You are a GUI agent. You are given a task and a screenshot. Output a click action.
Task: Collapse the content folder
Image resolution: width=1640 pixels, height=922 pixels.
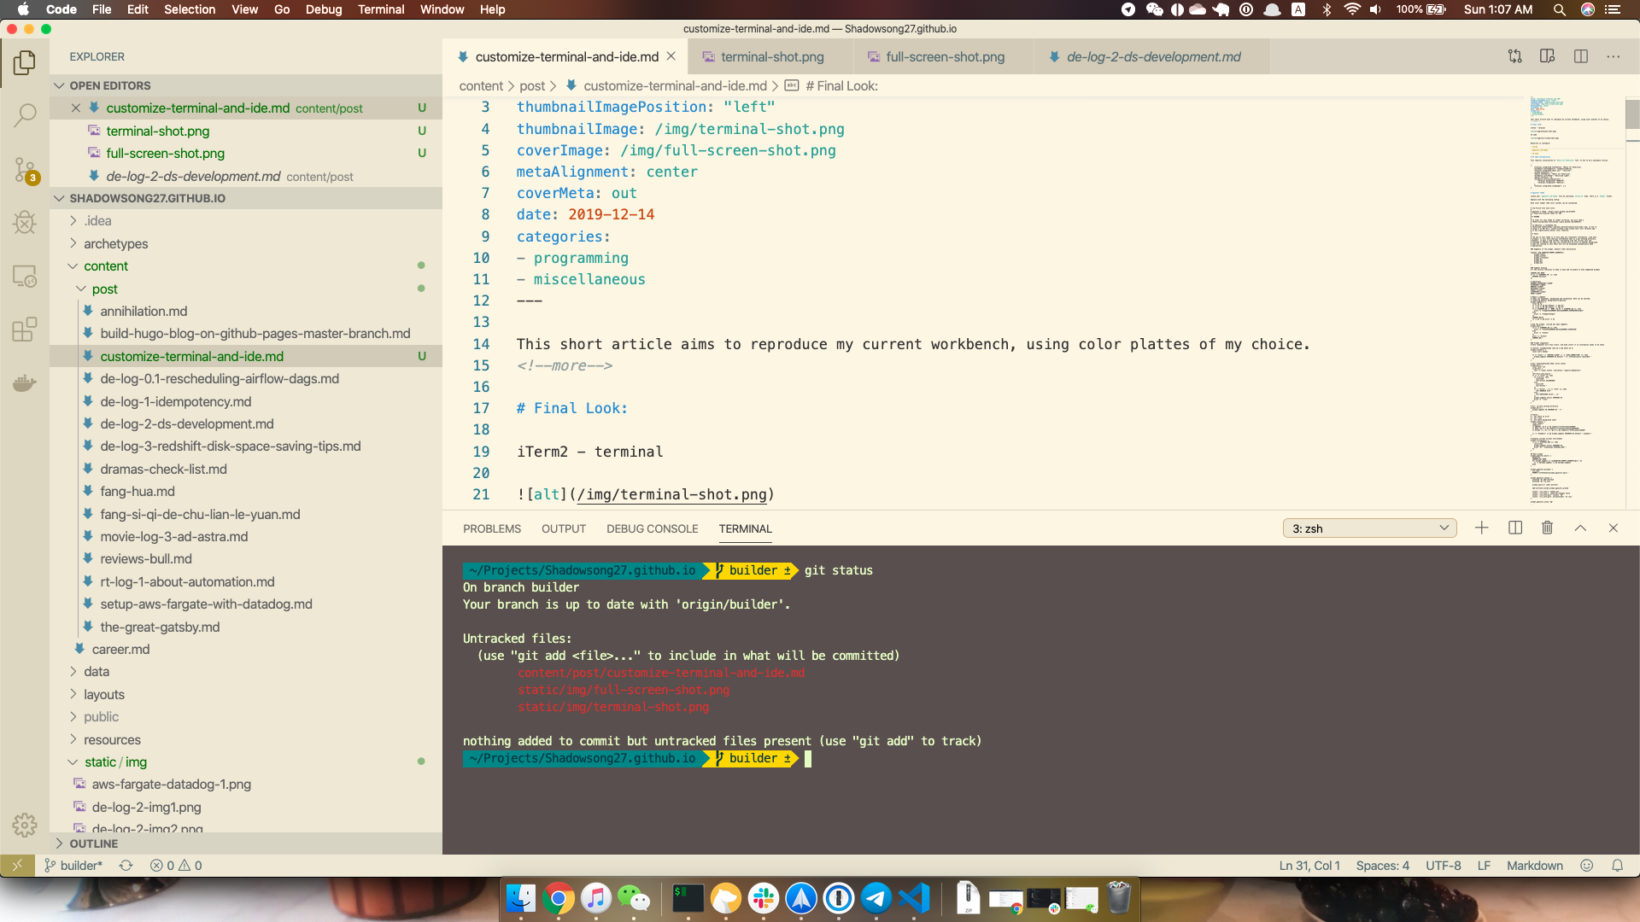[x=106, y=266]
